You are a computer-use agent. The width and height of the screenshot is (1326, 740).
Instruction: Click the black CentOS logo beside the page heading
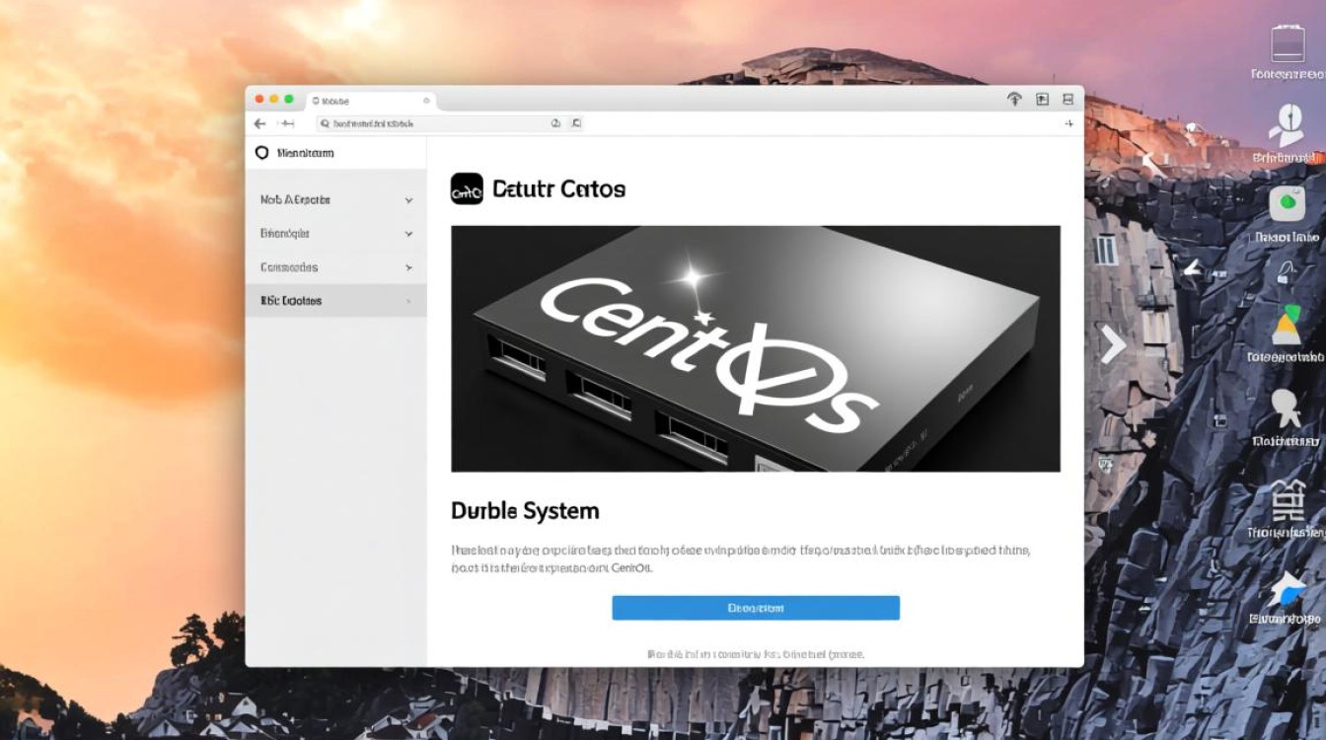tap(467, 188)
